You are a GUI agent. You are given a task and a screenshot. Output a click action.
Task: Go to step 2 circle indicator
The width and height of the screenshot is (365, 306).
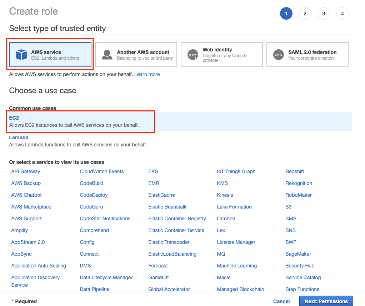coord(305,14)
